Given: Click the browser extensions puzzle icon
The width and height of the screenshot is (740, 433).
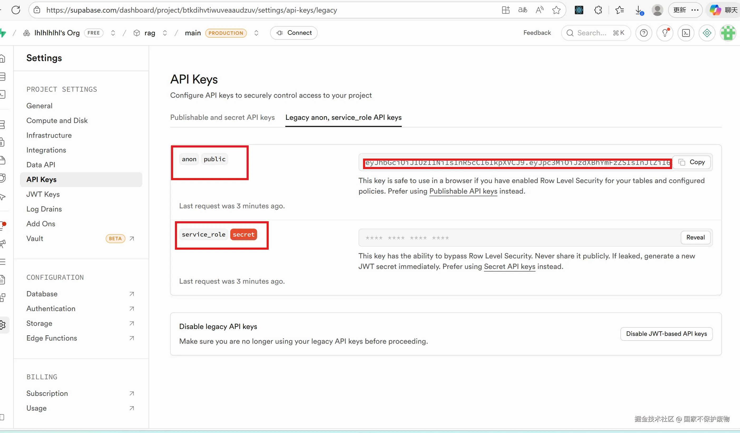Looking at the screenshot, I should coord(598,10).
